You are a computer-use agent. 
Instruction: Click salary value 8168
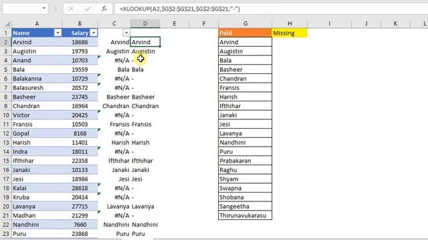80,133
